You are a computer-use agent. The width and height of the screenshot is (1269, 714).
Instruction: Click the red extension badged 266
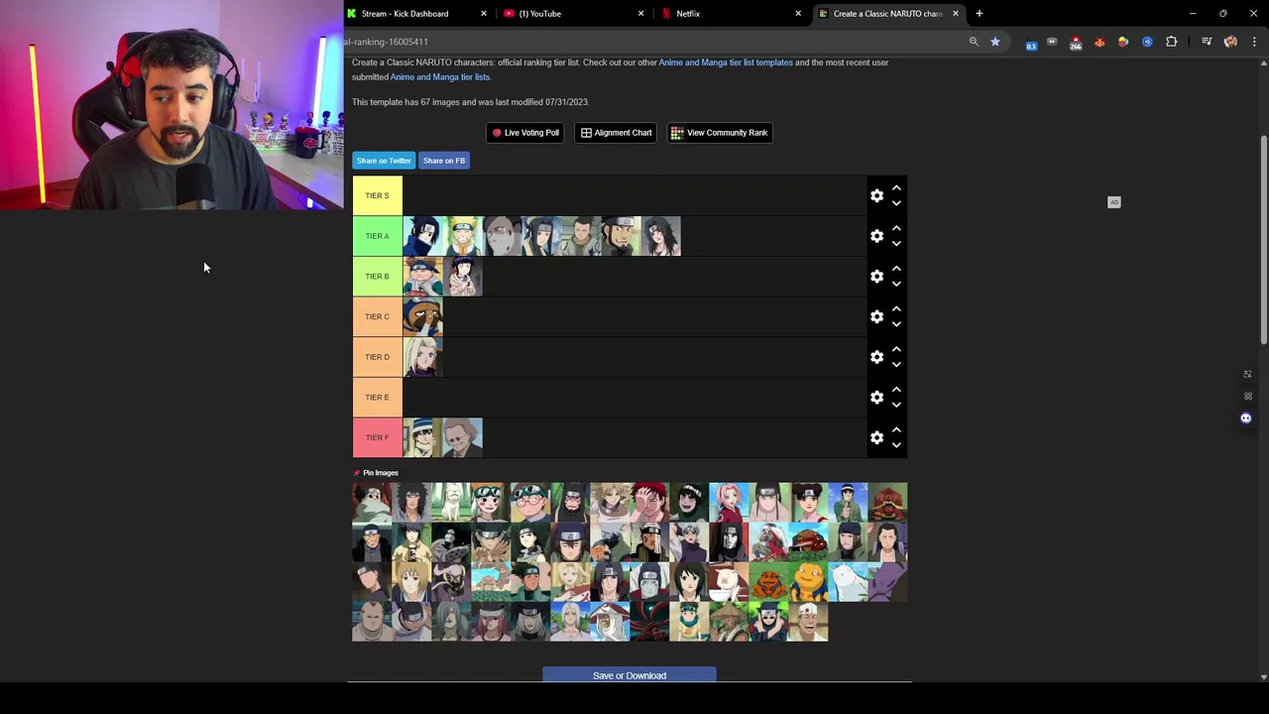pyautogui.click(x=1076, y=43)
